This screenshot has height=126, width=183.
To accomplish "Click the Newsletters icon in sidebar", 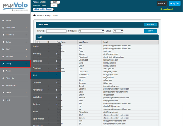I will [3, 85].
